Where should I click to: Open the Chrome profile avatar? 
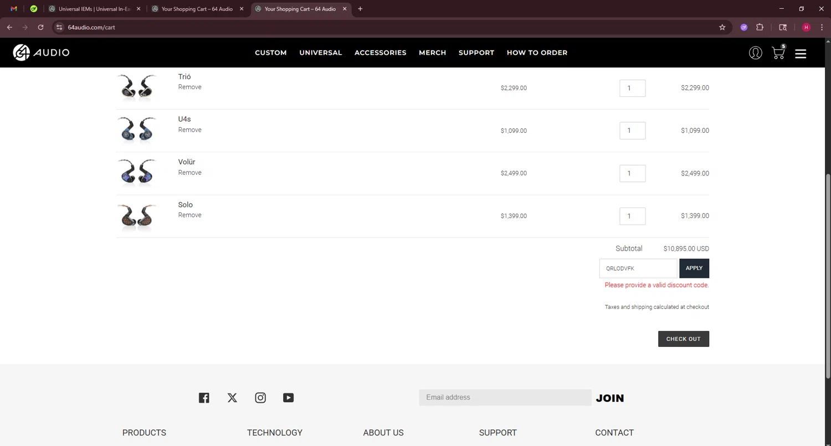pos(806,27)
